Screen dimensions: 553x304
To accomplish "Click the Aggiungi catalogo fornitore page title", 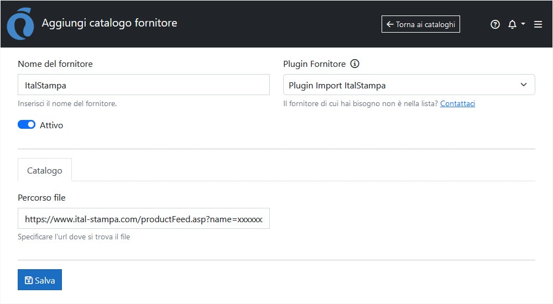I will [109, 23].
